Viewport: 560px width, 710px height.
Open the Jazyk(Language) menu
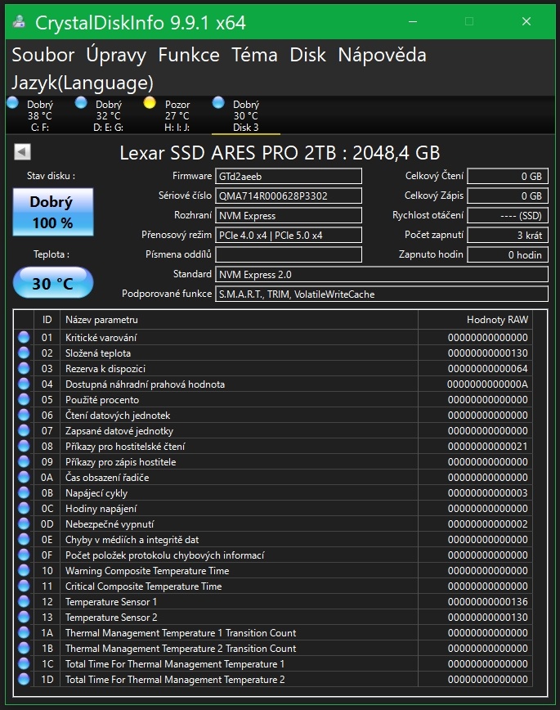click(83, 83)
